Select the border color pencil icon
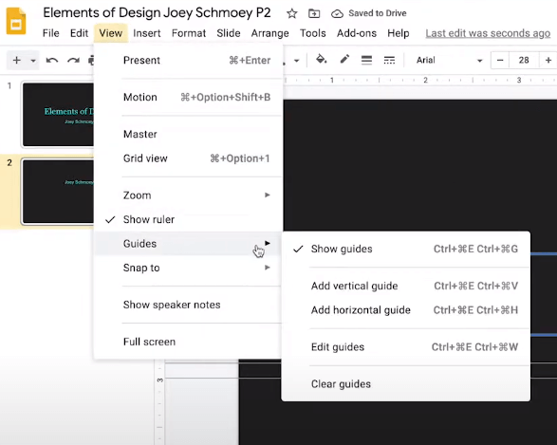557x445 pixels. coord(344,60)
